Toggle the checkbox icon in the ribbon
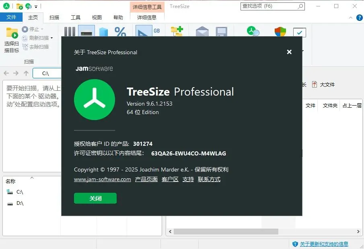This screenshot has height=249, width=364. pyautogui.click(x=300, y=33)
